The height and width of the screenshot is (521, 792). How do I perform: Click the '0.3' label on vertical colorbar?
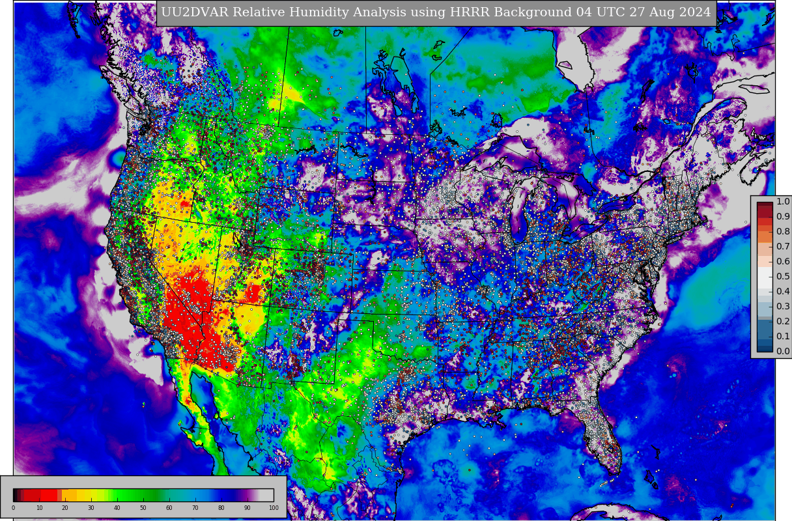pyautogui.click(x=783, y=306)
